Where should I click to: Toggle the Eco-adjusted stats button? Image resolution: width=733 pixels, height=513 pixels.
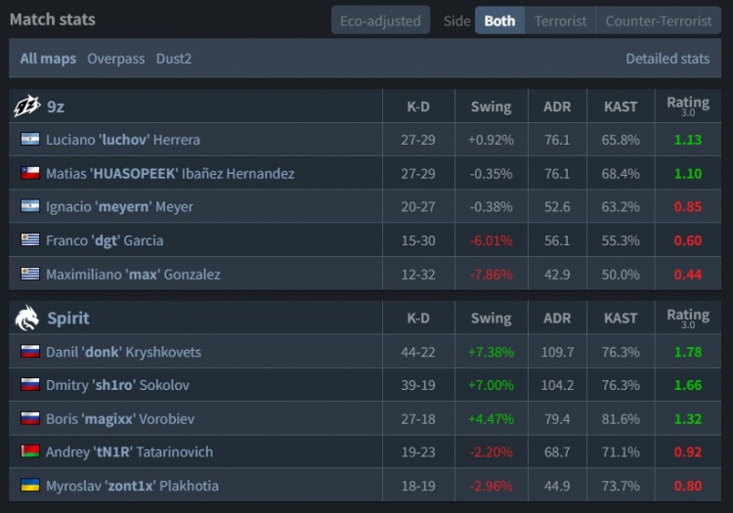click(380, 21)
